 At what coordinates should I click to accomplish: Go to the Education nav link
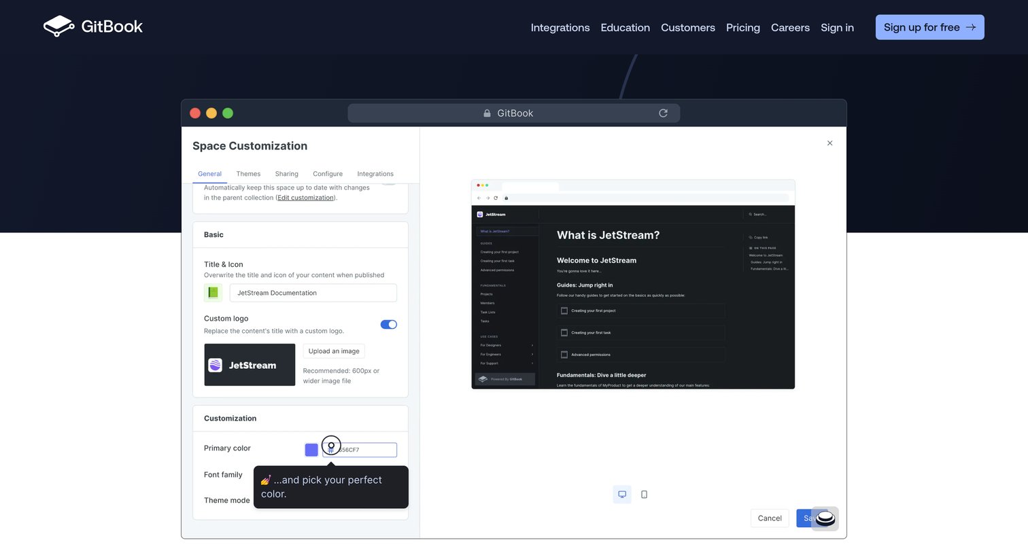[x=625, y=27]
